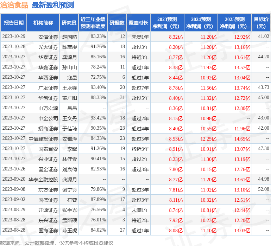Viewport: 271px width, 246px height.
Task: Select the 报告日期 column header
Action: pos(14,22)
